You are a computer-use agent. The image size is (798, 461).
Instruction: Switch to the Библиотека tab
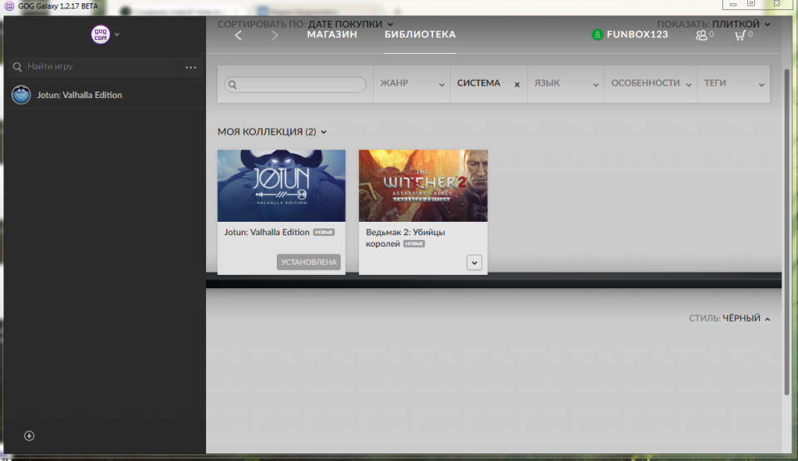[420, 35]
